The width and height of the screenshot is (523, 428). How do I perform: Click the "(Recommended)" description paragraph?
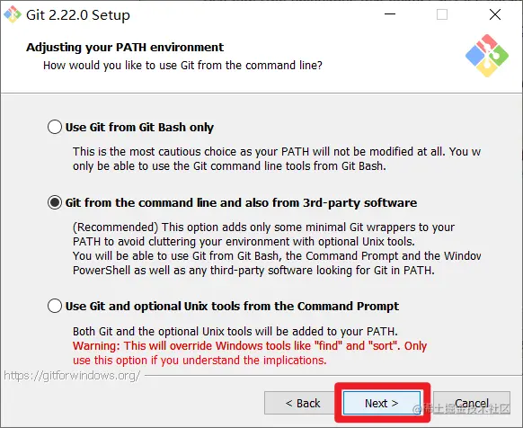coord(277,248)
